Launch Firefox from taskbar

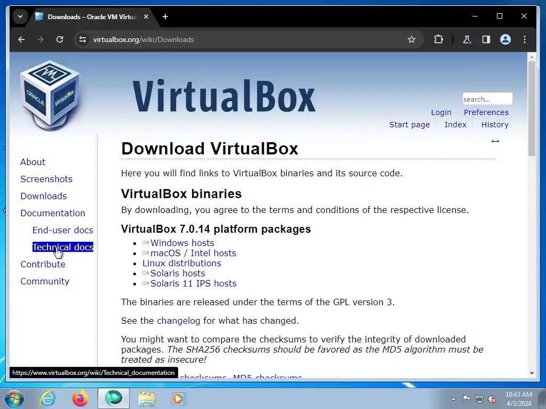point(80,398)
